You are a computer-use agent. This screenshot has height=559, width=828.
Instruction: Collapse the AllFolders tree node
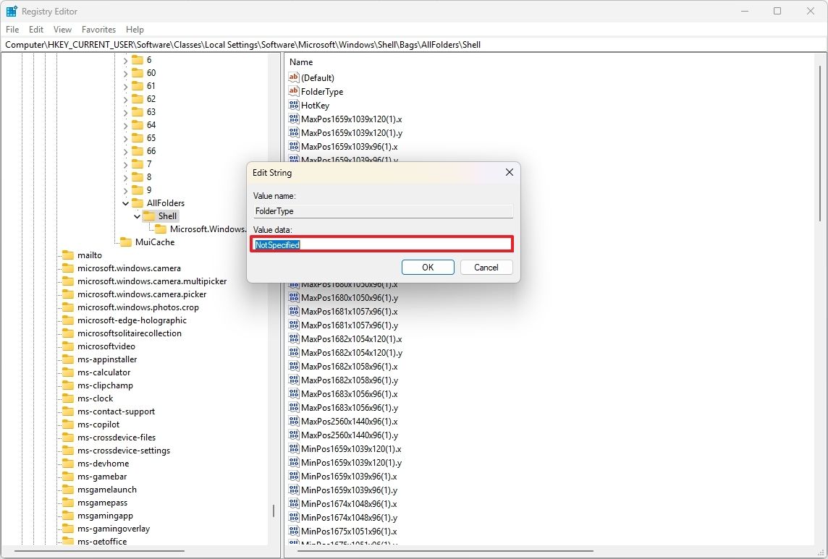pyautogui.click(x=125, y=203)
